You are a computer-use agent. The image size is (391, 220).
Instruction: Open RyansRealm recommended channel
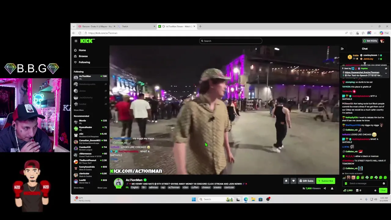[x=90, y=128]
